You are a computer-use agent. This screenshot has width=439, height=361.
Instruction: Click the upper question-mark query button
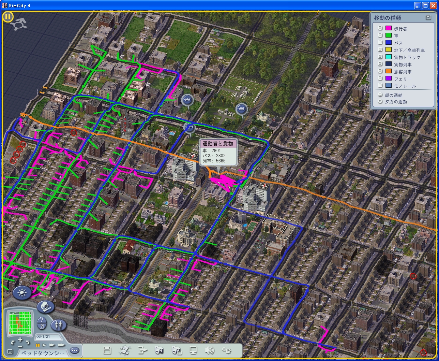42,320
